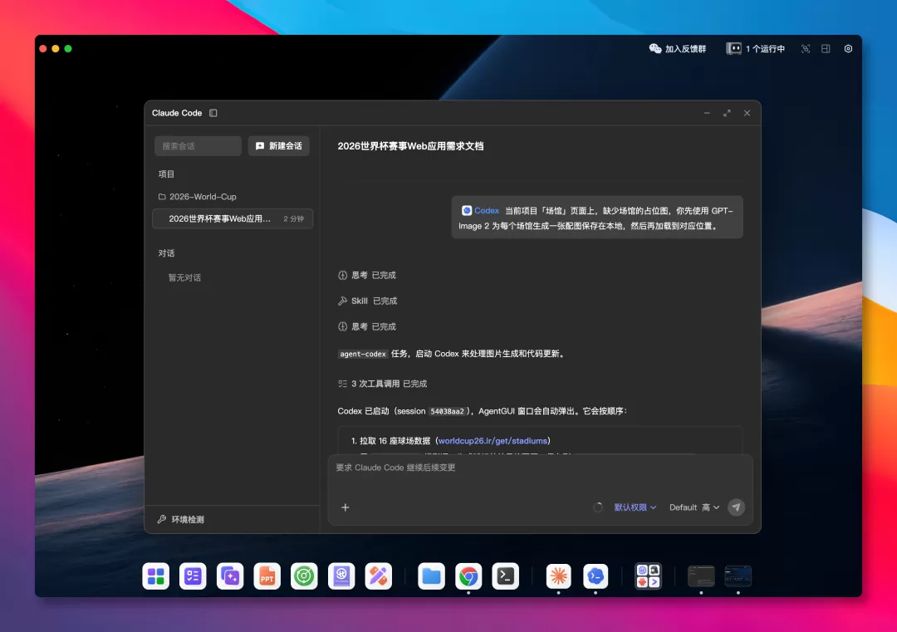Viewport: 897px width, 632px height.
Task: Open the PPT app in the dock
Action: [267, 576]
